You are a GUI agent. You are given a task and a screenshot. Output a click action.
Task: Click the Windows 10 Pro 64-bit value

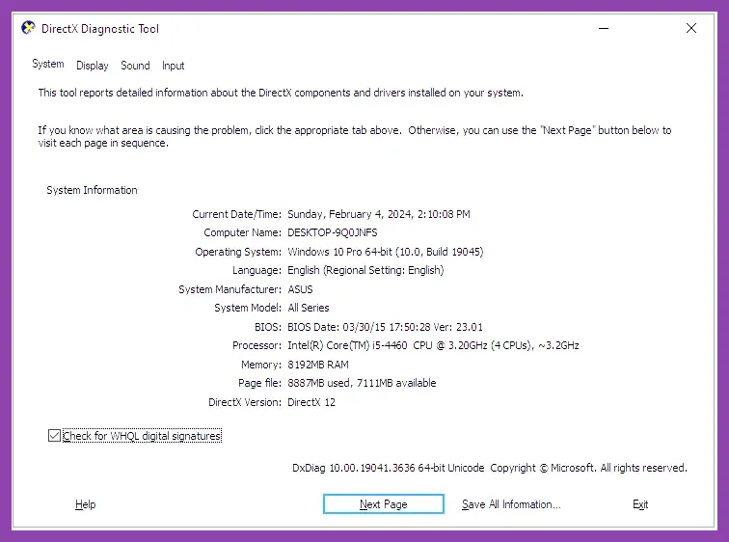point(386,252)
